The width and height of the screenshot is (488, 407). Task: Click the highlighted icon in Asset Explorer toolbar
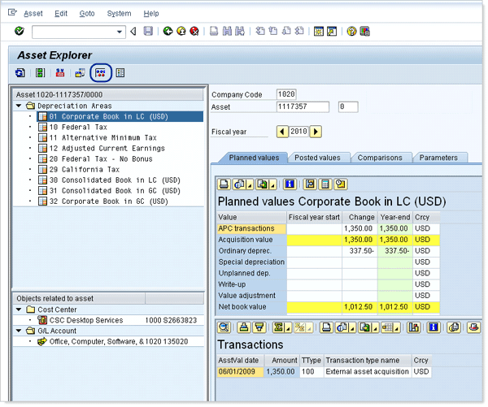[101, 73]
